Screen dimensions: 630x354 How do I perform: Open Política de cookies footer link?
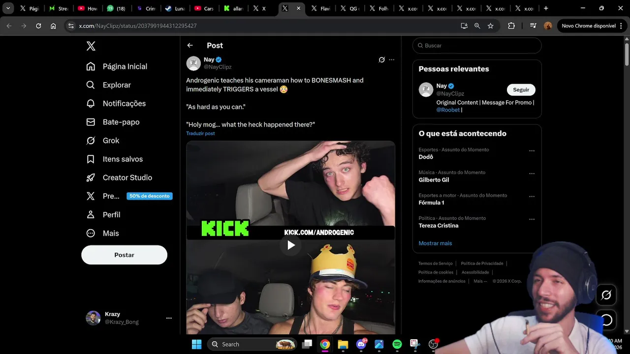(x=436, y=272)
